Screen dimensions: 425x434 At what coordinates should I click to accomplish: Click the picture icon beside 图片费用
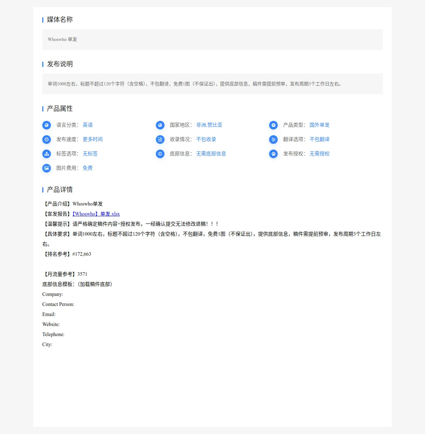tap(47, 168)
